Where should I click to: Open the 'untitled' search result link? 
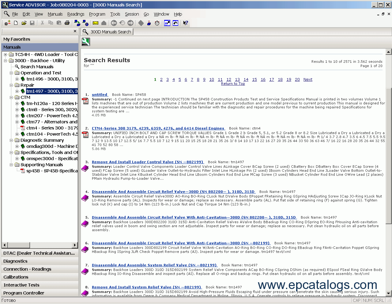coord(100,95)
